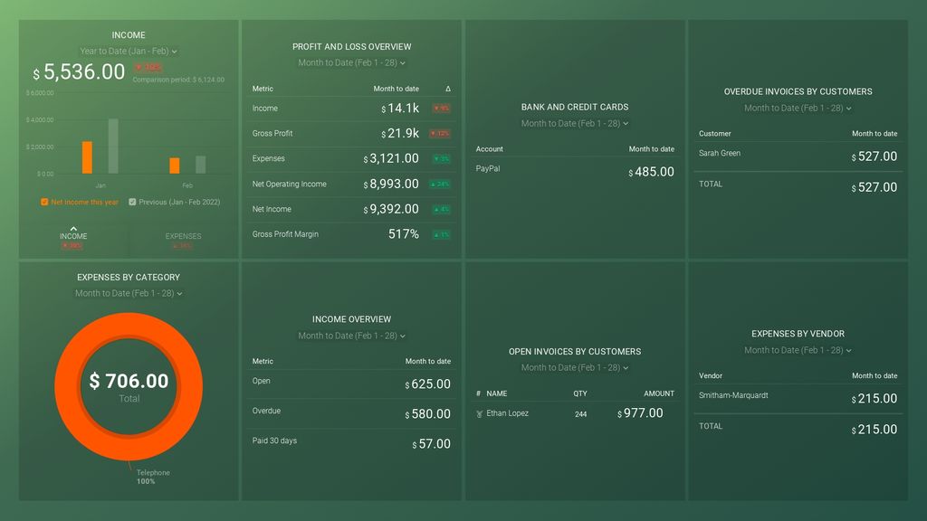Image resolution: width=927 pixels, height=521 pixels.
Task: Uncheck the 'Previous (Jan - Feb 2022)' series checkbox
Action: coord(132,203)
